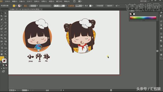Viewport: 163px width, 92px height.
Task: Set None mode button below the fill and stroke swatches
Action: pyautogui.click(x=6, y=65)
